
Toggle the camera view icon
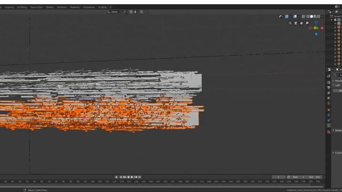[296, 23]
